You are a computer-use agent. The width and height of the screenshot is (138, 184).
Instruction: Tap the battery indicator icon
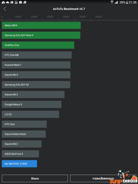click(127, 2)
